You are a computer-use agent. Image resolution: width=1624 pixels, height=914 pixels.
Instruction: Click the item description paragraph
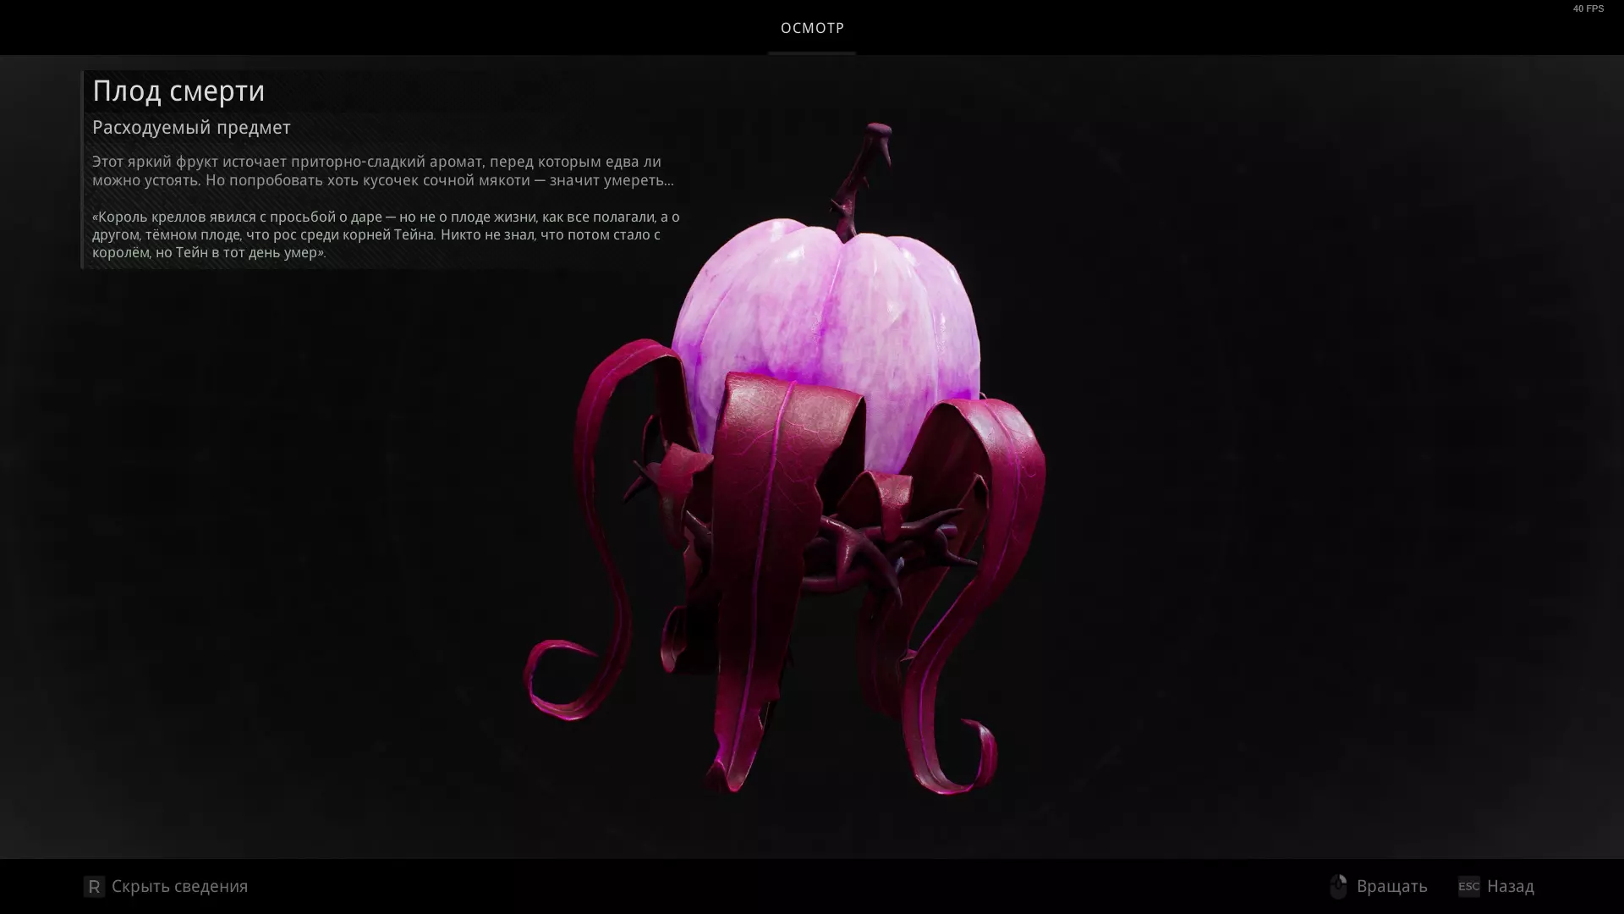[382, 171]
